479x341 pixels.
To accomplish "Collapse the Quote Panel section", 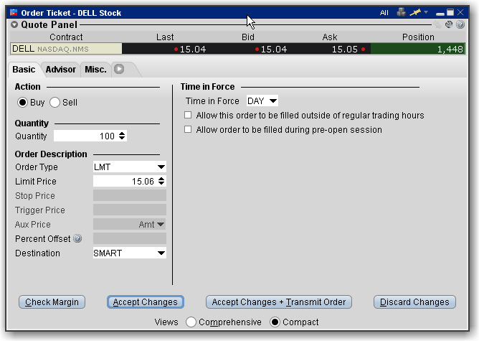I will (14, 24).
